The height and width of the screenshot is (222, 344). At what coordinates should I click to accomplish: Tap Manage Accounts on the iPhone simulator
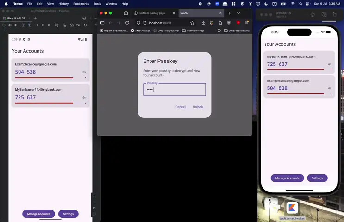tap(287, 178)
